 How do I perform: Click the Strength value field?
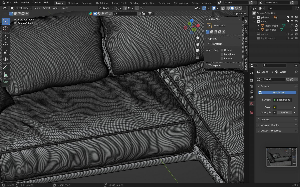click(284, 113)
